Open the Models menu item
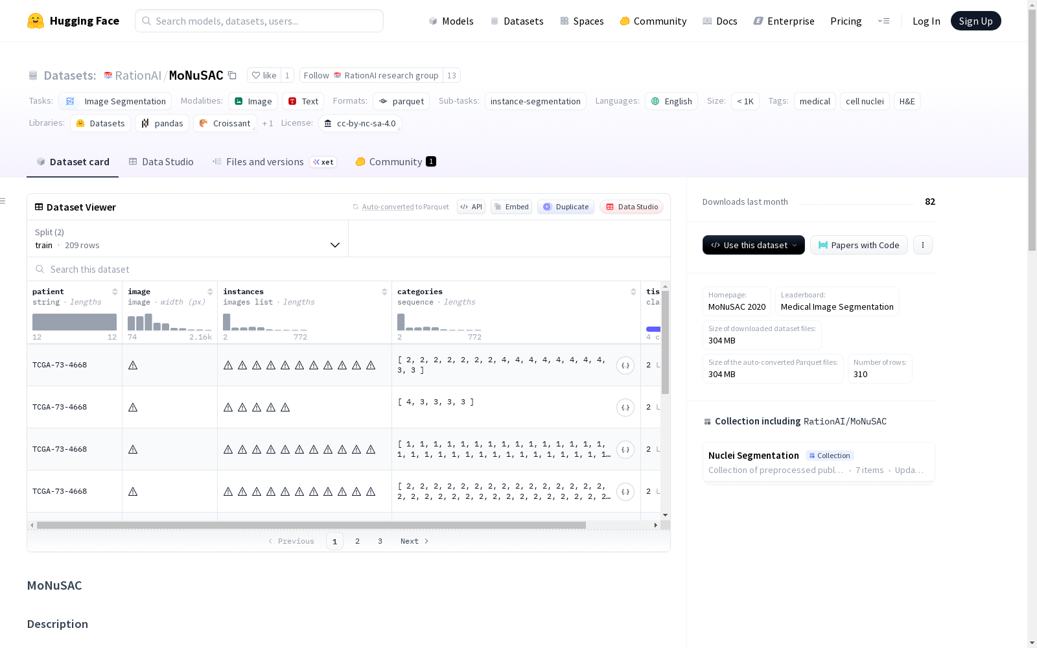This screenshot has height=648, width=1037. 451,21
